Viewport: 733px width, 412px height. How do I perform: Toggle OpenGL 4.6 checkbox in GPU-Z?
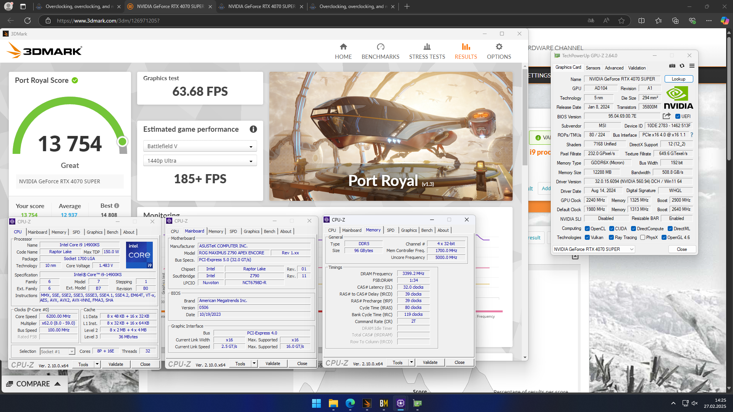[664, 238]
